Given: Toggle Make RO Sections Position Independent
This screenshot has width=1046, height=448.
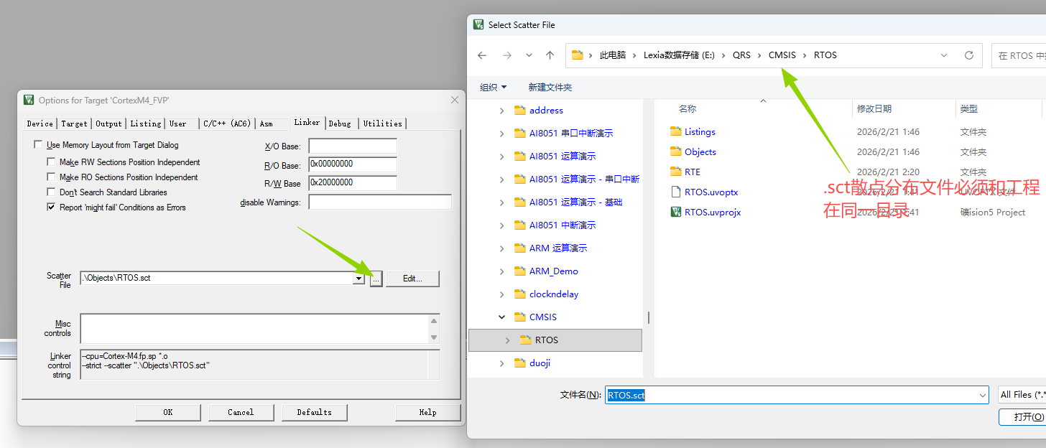Looking at the screenshot, I should tap(51, 177).
